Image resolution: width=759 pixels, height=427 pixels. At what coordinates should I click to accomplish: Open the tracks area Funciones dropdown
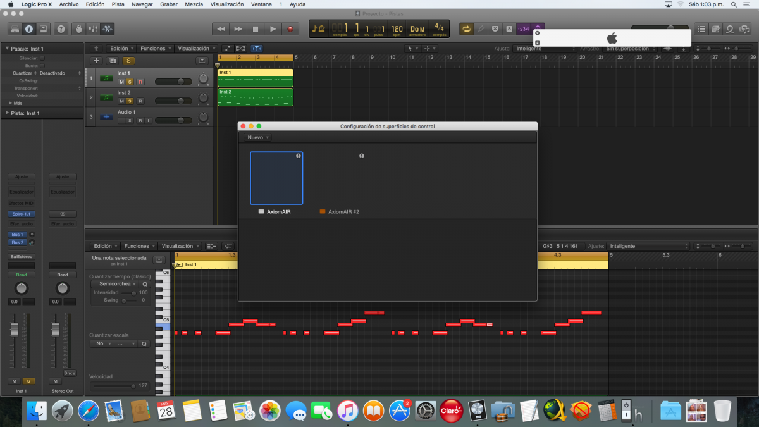point(155,48)
